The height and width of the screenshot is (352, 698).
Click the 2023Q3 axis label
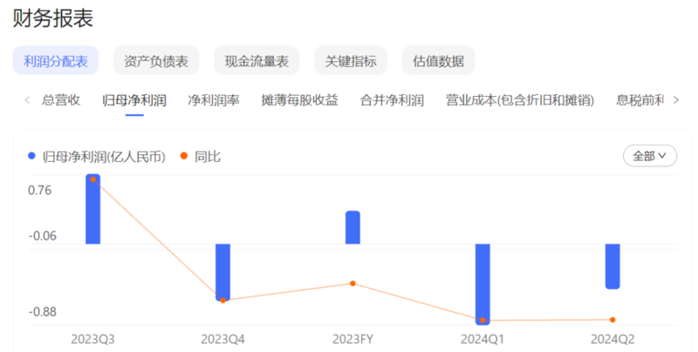pyautogui.click(x=93, y=340)
